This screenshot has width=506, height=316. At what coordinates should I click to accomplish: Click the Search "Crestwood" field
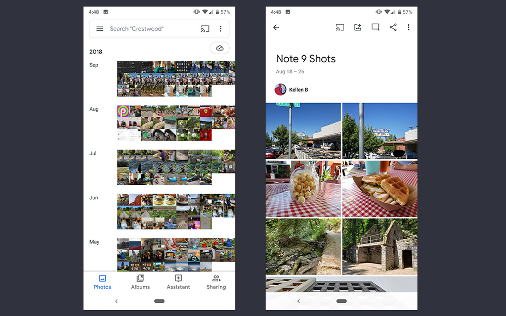point(159,29)
